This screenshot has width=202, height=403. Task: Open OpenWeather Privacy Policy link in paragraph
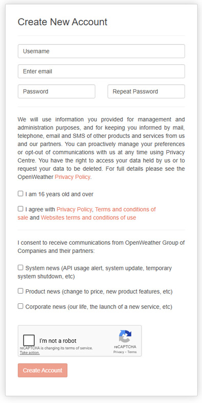tap(73, 177)
